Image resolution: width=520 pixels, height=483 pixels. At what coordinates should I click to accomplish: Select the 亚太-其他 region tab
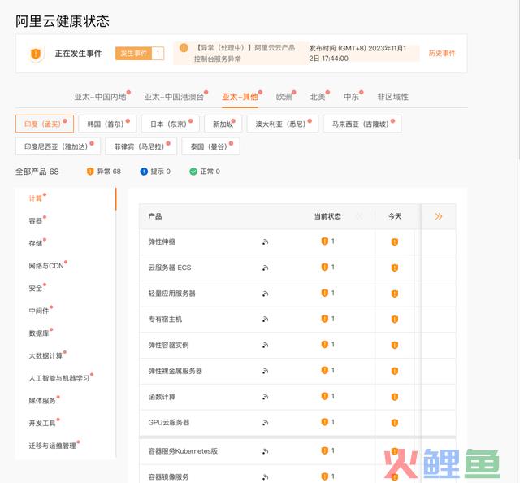(241, 97)
